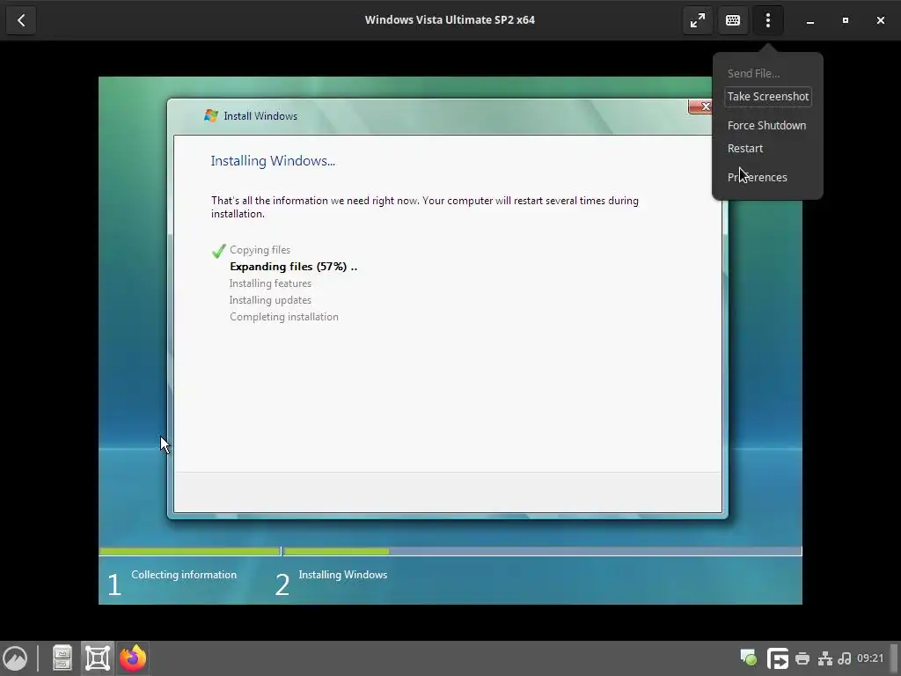This screenshot has width=901, height=676.
Task: Close the Windows Vista VM window
Action: click(x=880, y=21)
